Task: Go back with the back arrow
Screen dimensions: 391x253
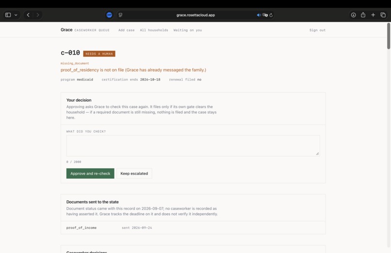Action: (28, 15)
